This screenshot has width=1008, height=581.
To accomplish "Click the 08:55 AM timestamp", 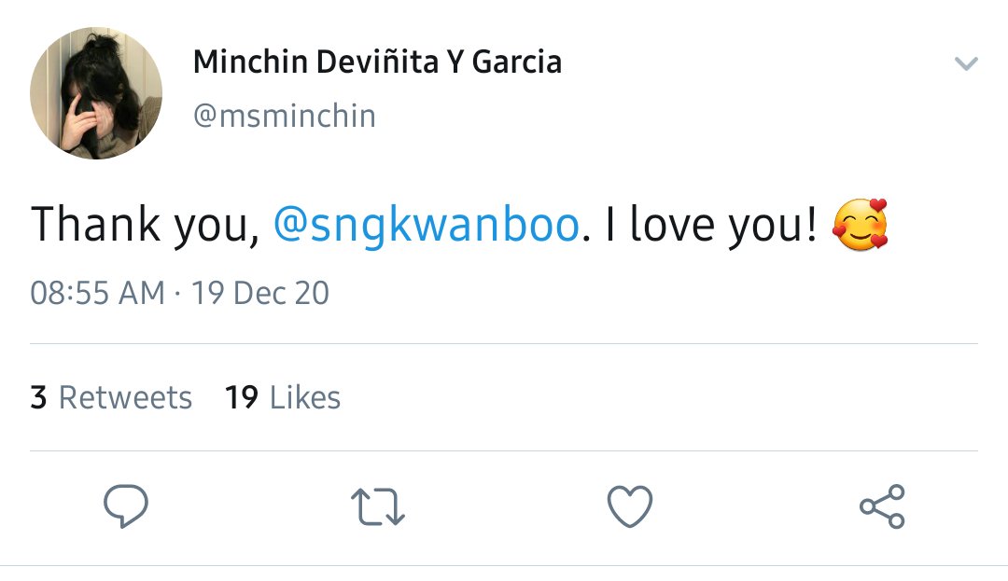I will [x=98, y=294].
